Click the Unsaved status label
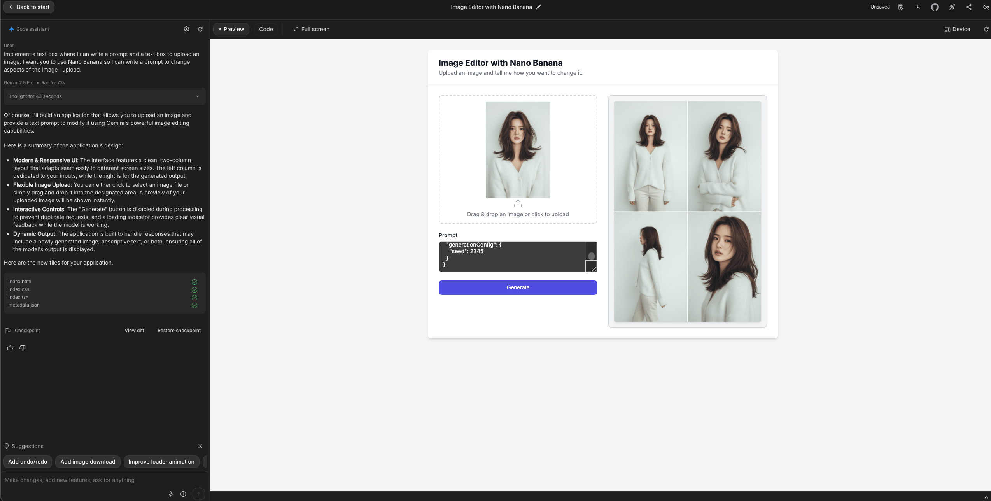Screen dimensions: 991x501 [880, 7]
